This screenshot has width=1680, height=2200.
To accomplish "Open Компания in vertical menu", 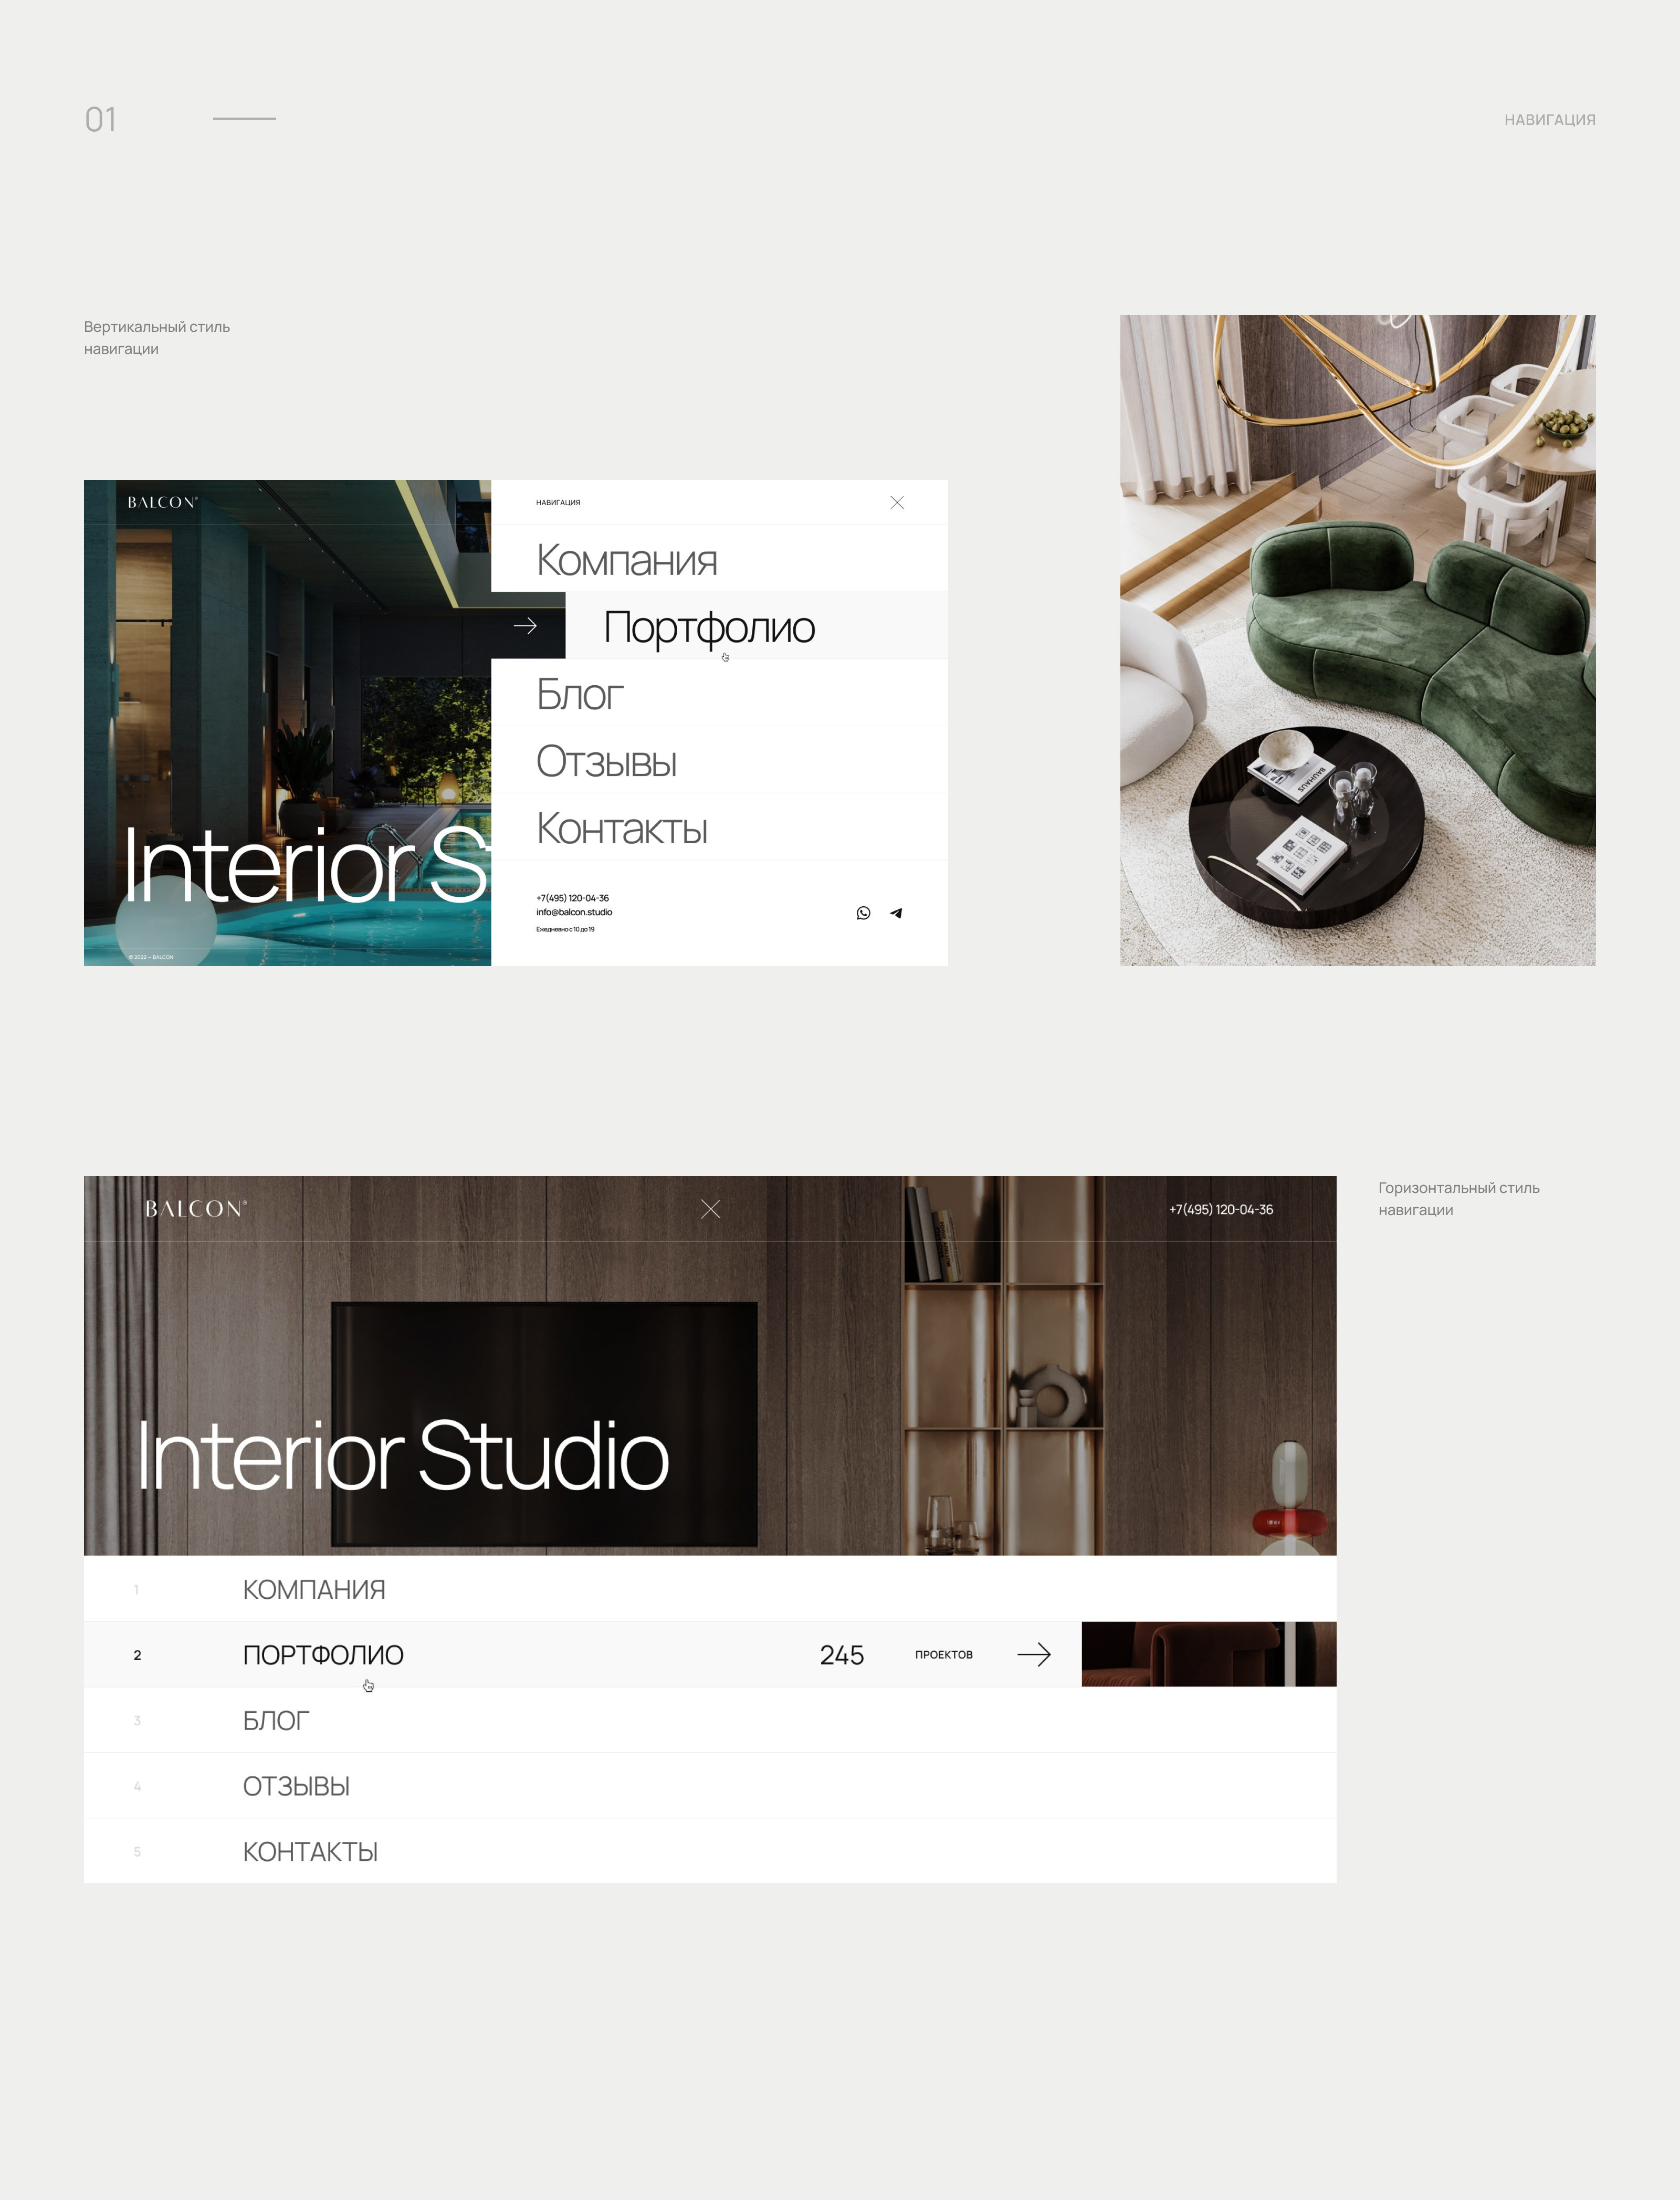I will [626, 560].
